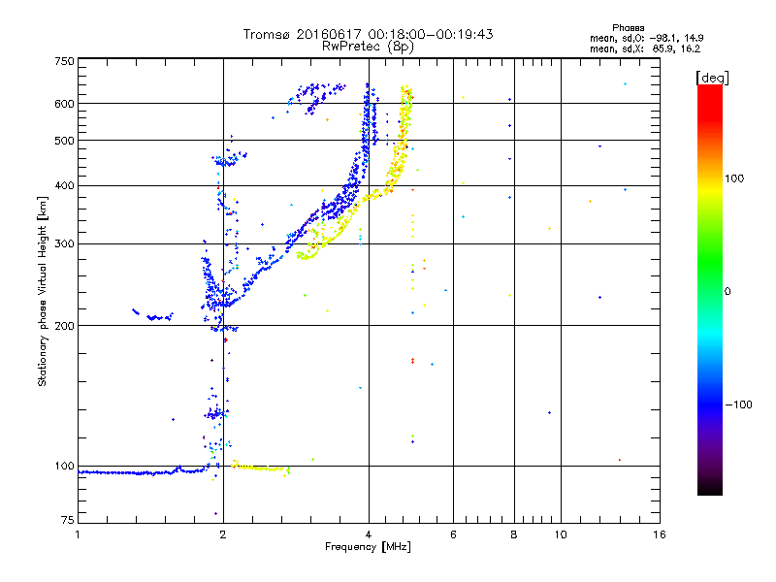This screenshot has width=776, height=582.
Task: Click the y-axis tick label "200"
Action: coord(64,326)
